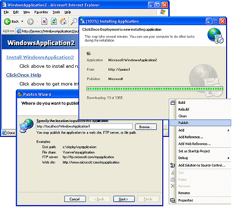Select Publish in the context menu
Screen dimensions: 235x208
point(200,123)
